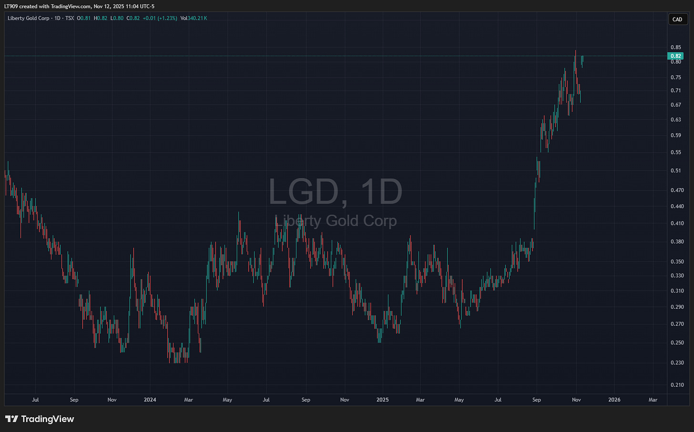This screenshot has width=694, height=432.
Task: Click the 0.440 price axis label
Action: 677,206
